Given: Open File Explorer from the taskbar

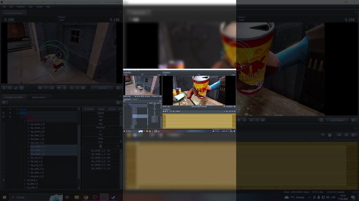Looking at the screenshot, I should click(x=77, y=197).
